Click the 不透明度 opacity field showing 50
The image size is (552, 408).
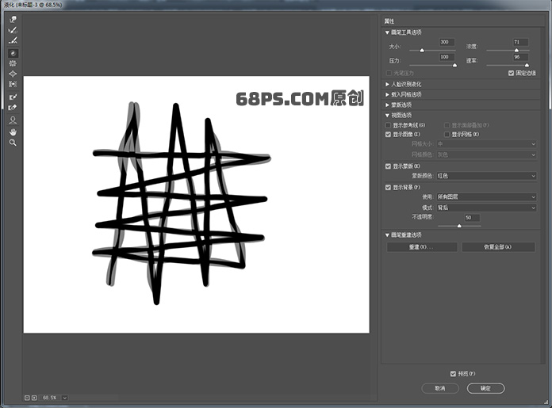(472, 218)
